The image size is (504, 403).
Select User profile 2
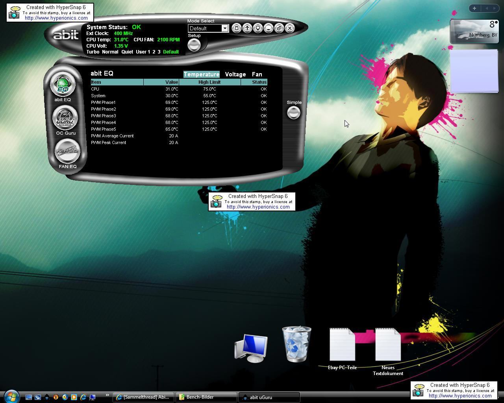(x=154, y=52)
